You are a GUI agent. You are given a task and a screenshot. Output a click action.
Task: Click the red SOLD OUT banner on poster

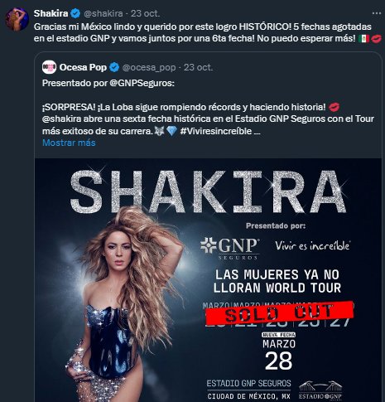(280, 313)
